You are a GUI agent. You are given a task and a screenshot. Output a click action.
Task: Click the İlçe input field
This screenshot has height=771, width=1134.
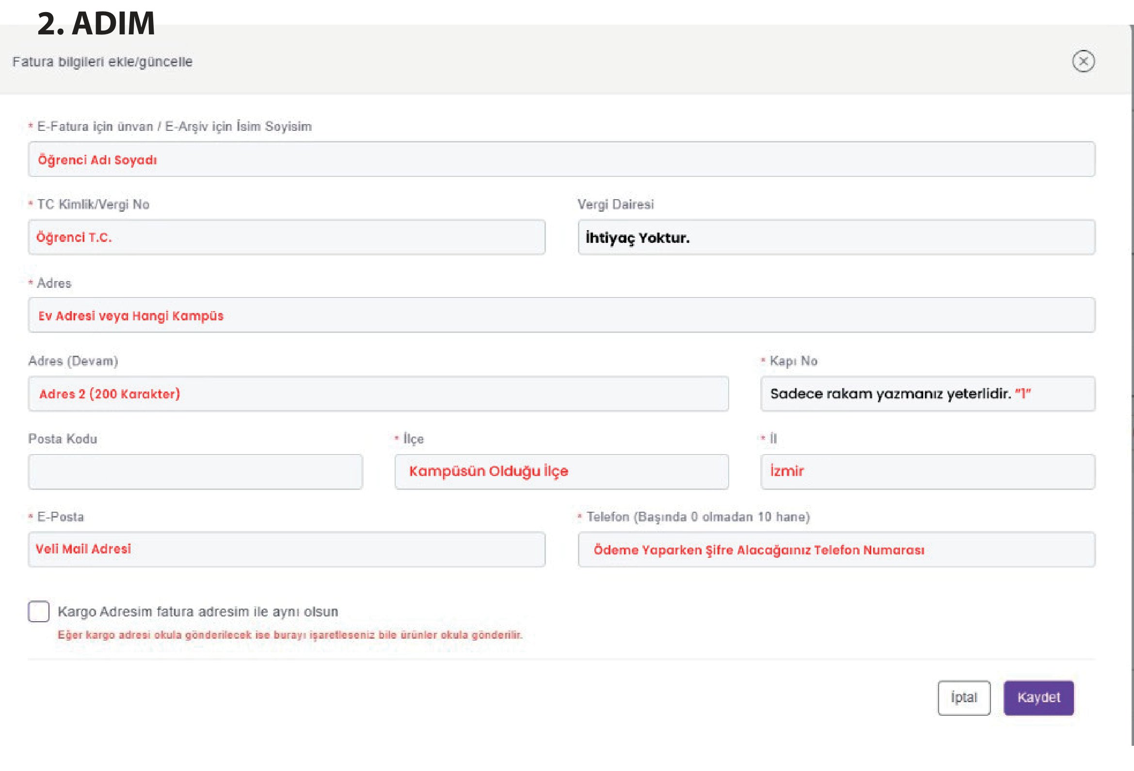click(561, 472)
